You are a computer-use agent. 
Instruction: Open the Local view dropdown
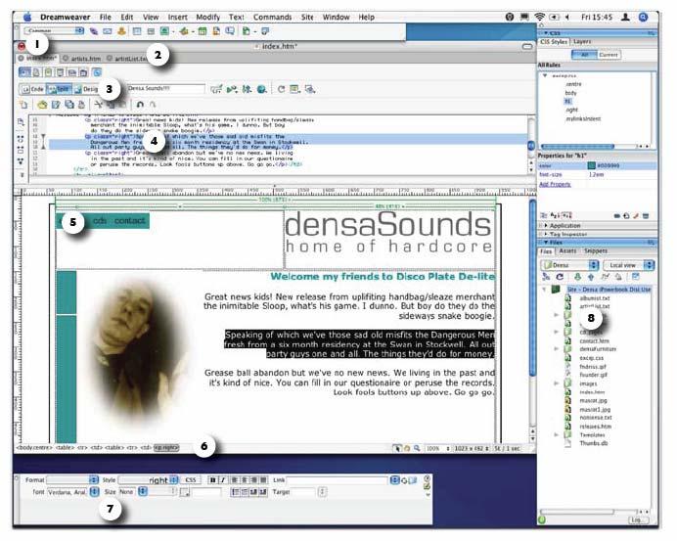pyautogui.click(x=629, y=265)
